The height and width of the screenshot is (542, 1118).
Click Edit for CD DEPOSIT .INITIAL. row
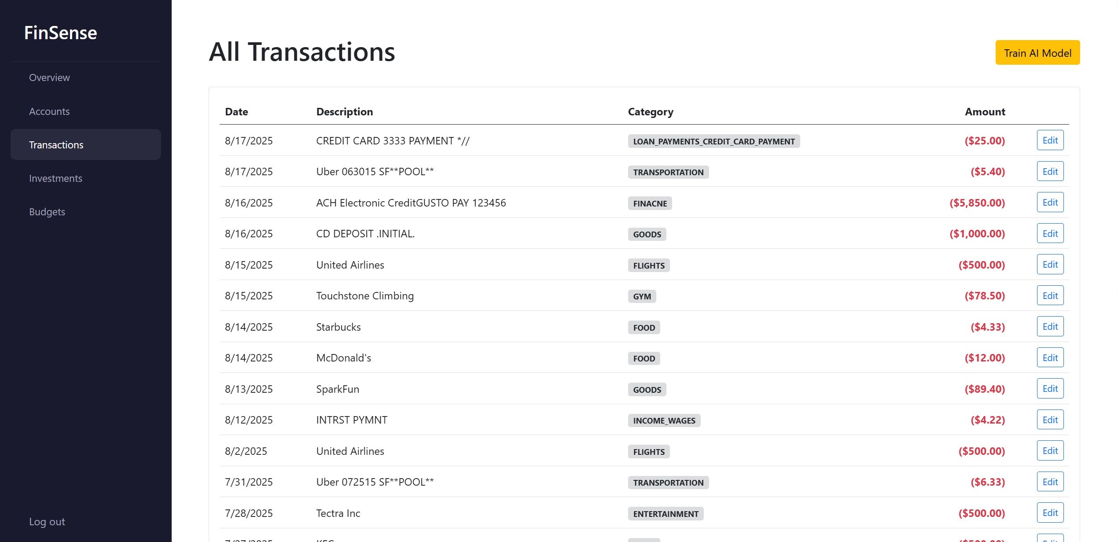click(x=1050, y=233)
